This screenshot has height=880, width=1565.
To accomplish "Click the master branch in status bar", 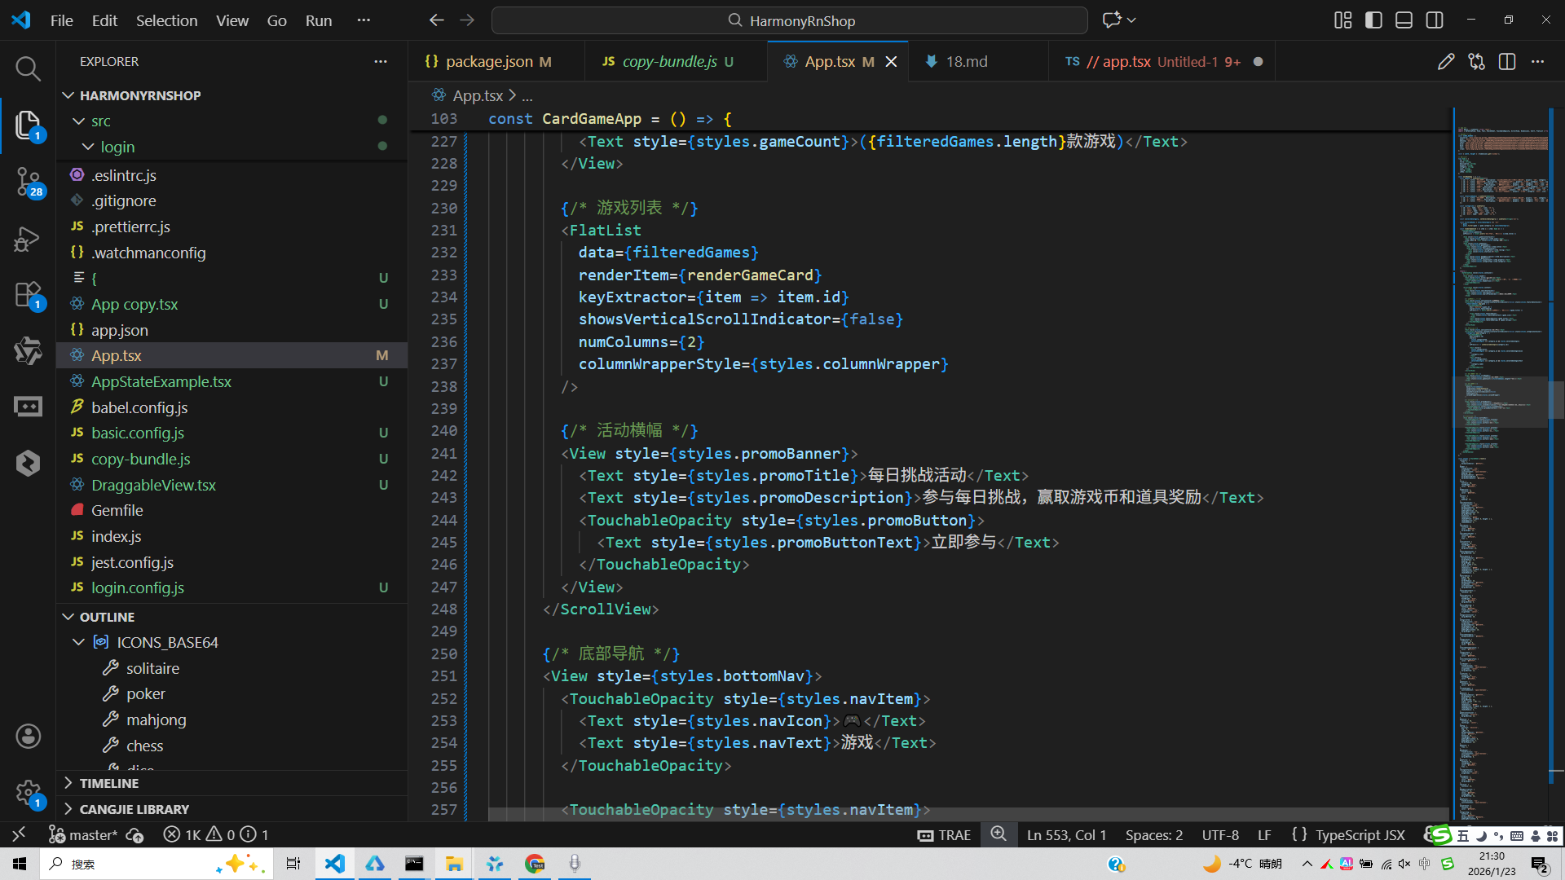I will pyautogui.click(x=92, y=835).
